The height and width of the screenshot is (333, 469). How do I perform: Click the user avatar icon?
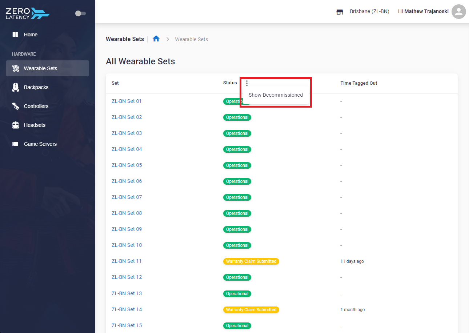click(459, 12)
